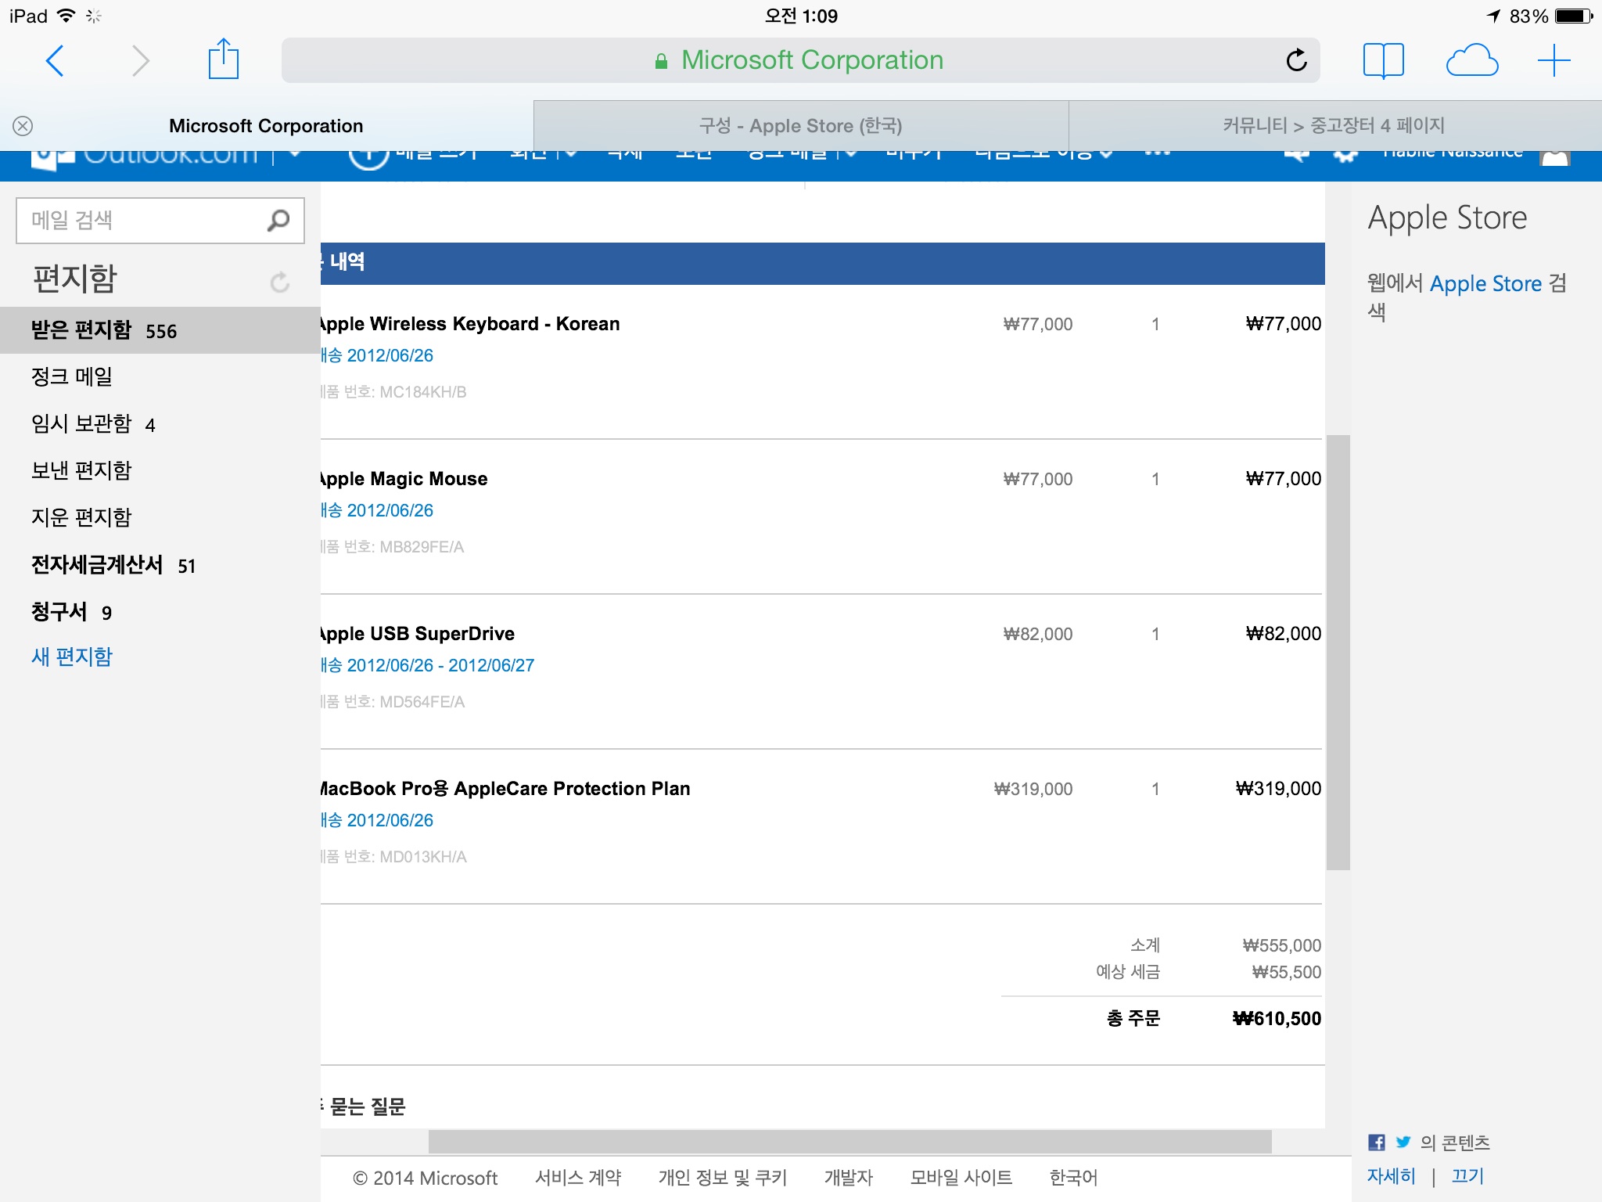Reload the page with refresh icon
Viewport: 1602px width, 1202px height.
pyautogui.click(x=1296, y=60)
